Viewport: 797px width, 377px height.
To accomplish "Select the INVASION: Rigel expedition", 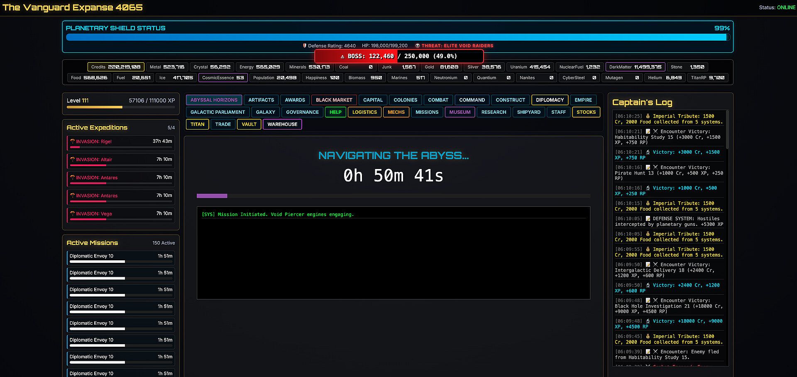I will (121, 143).
